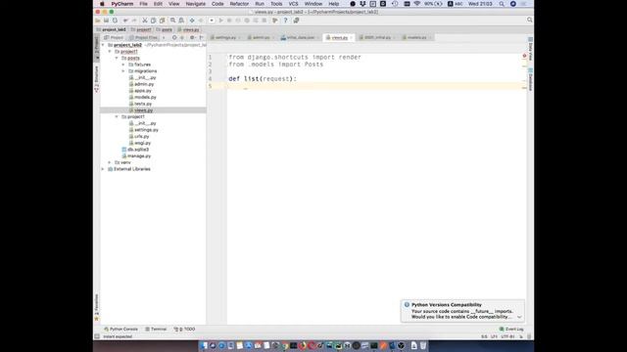627x352 pixels.
Task: Click the Find magnifier toolbar icon
Action: coord(172,21)
